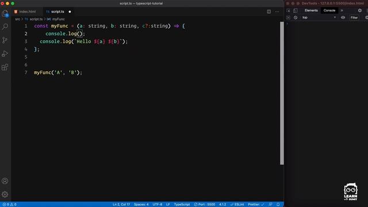The width and height of the screenshot is (368, 207).
Task: Click TypeScript version 4.1.2
Action: 223,205
